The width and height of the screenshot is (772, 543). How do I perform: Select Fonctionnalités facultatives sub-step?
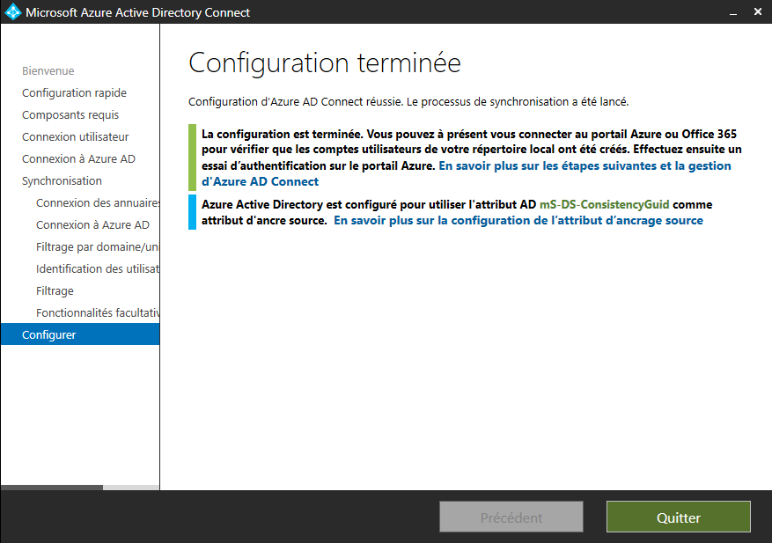(98, 312)
